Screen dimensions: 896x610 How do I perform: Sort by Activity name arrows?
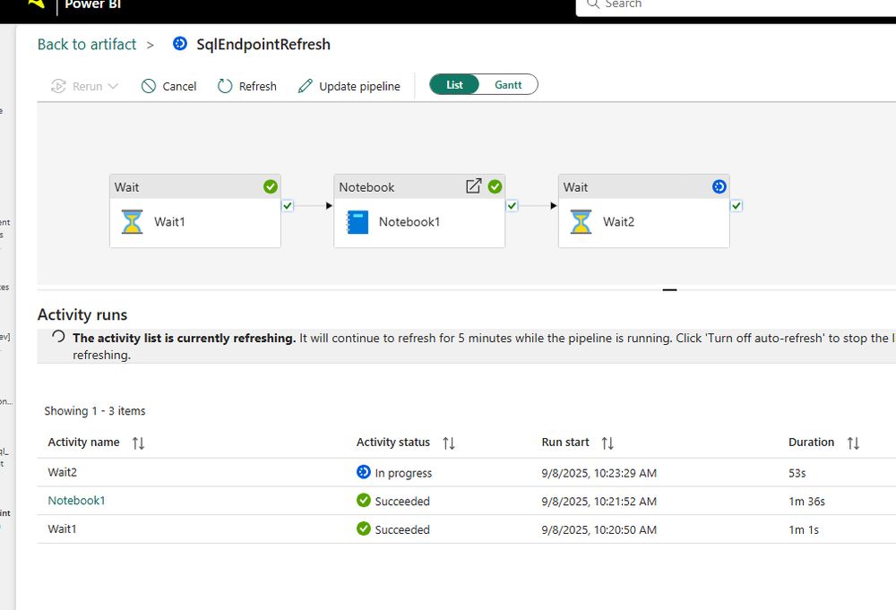click(138, 443)
